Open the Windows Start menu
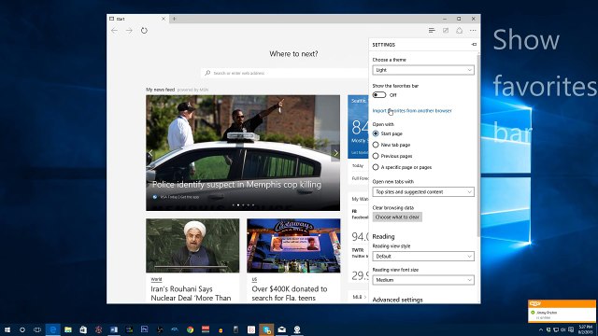Screen dimensions: 598x336 point(7,329)
